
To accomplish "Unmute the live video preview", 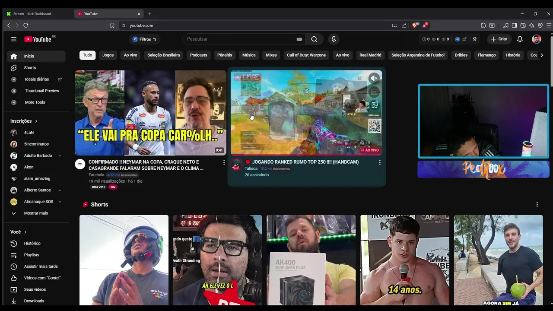I will [x=374, y=78].
